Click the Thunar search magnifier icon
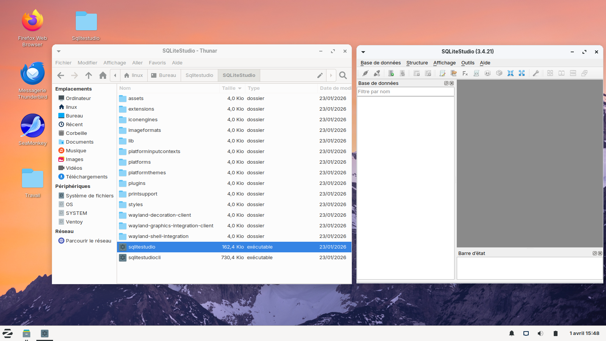This screenshot has width=606, height=341. (343, 75)
